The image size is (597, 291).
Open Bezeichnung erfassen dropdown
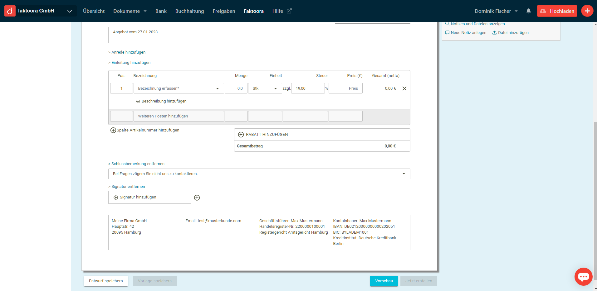point(179,88)
